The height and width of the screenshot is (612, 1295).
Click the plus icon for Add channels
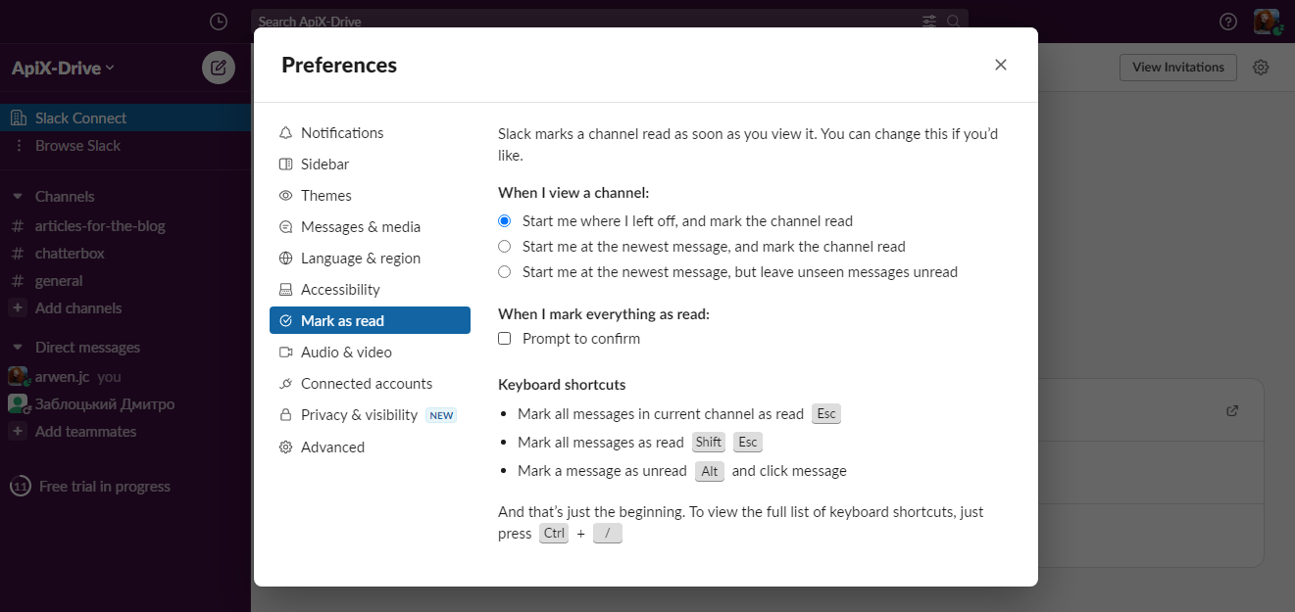coord(18,307)
